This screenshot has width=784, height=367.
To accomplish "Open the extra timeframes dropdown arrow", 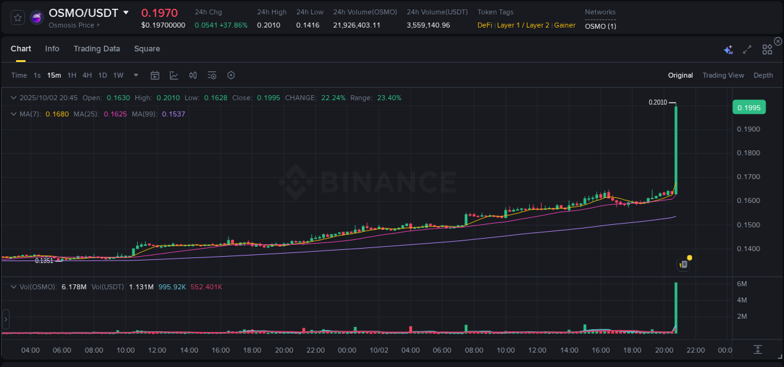I will (x=135, y=75).
